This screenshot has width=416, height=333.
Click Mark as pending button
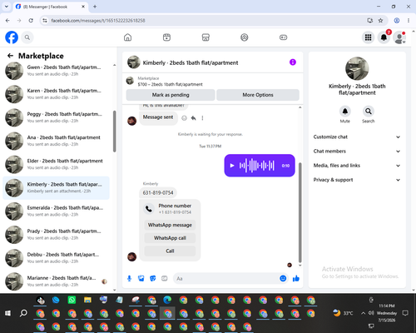pyautogui.click(x=171, y=95)
